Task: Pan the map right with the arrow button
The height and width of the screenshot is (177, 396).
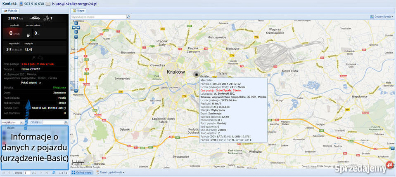Action: pyautogui.click(x=78, y=28)
